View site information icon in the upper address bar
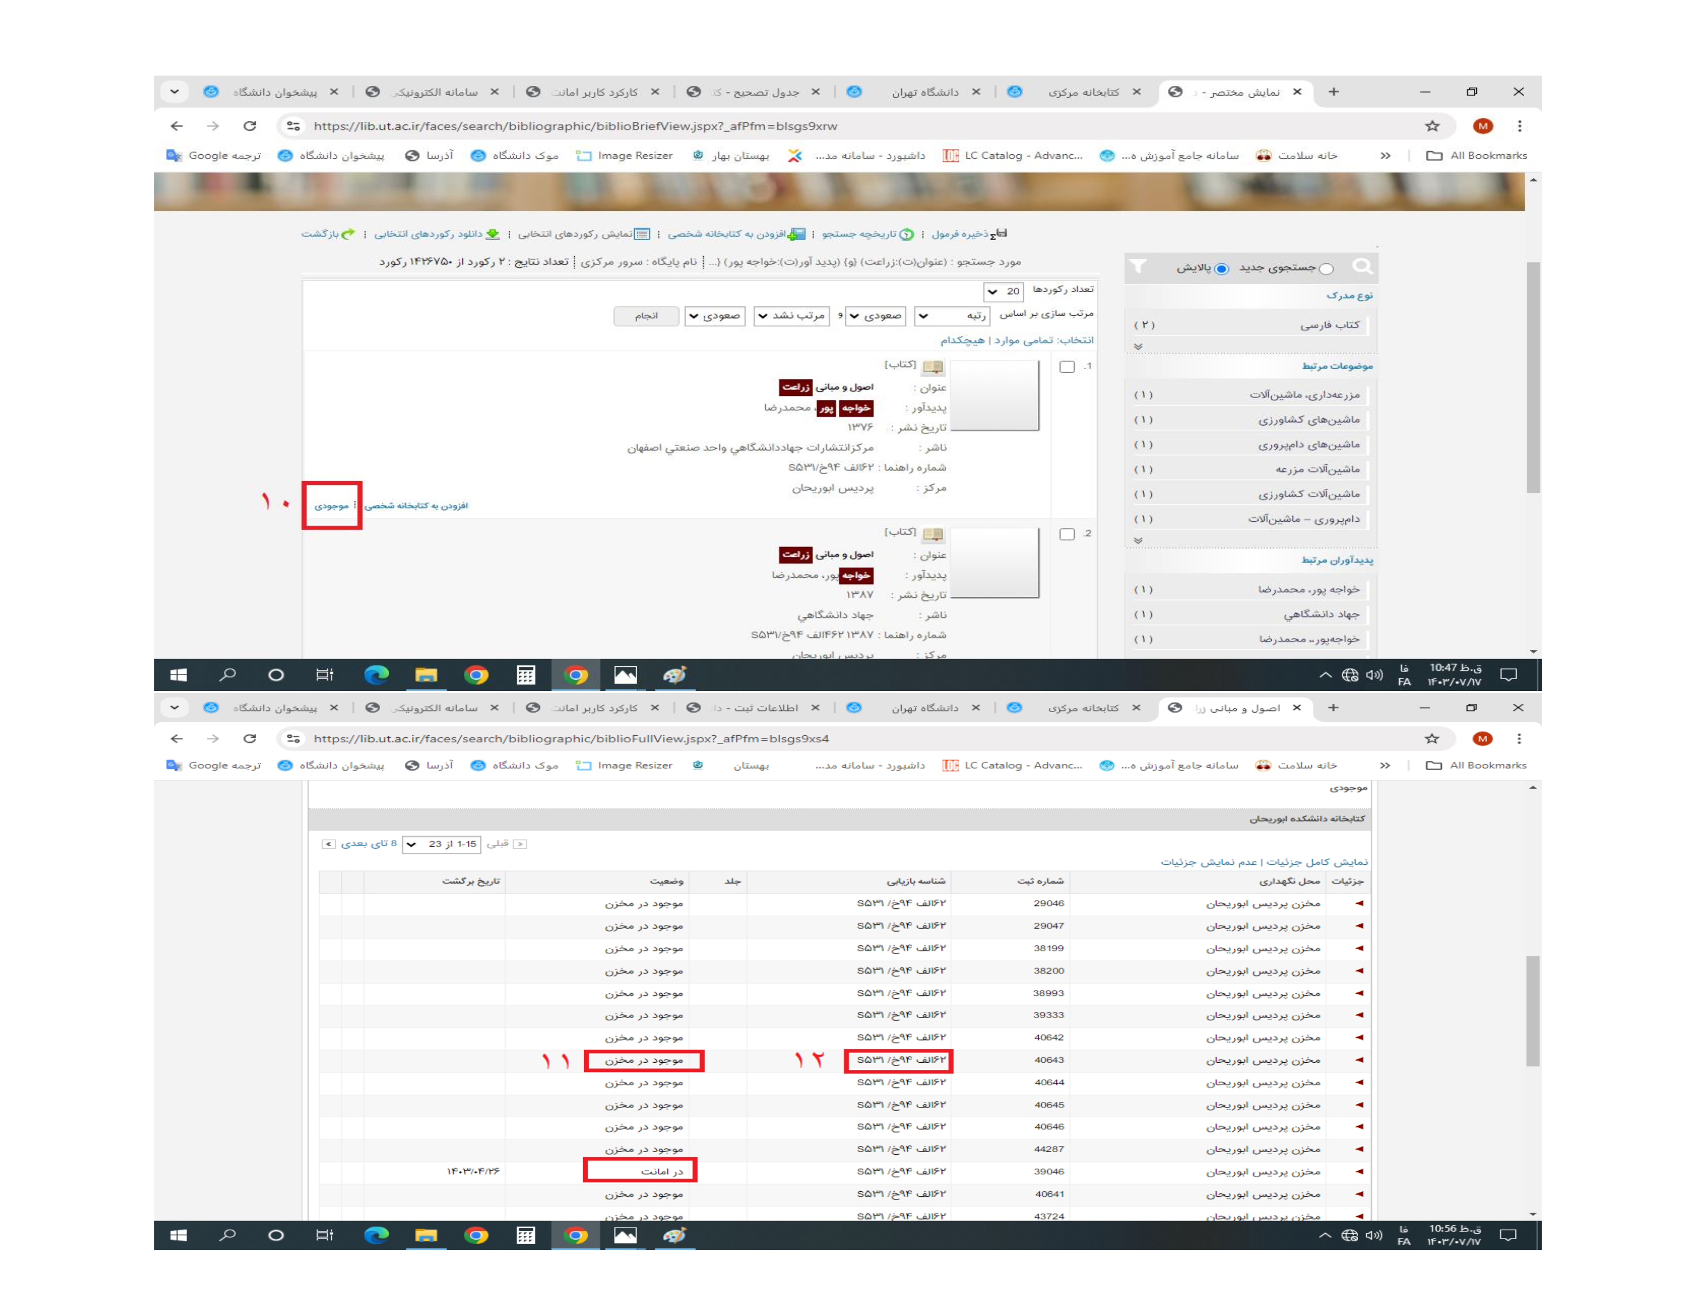This screenshot has height=1311, width=1697. tap(293, 126)
